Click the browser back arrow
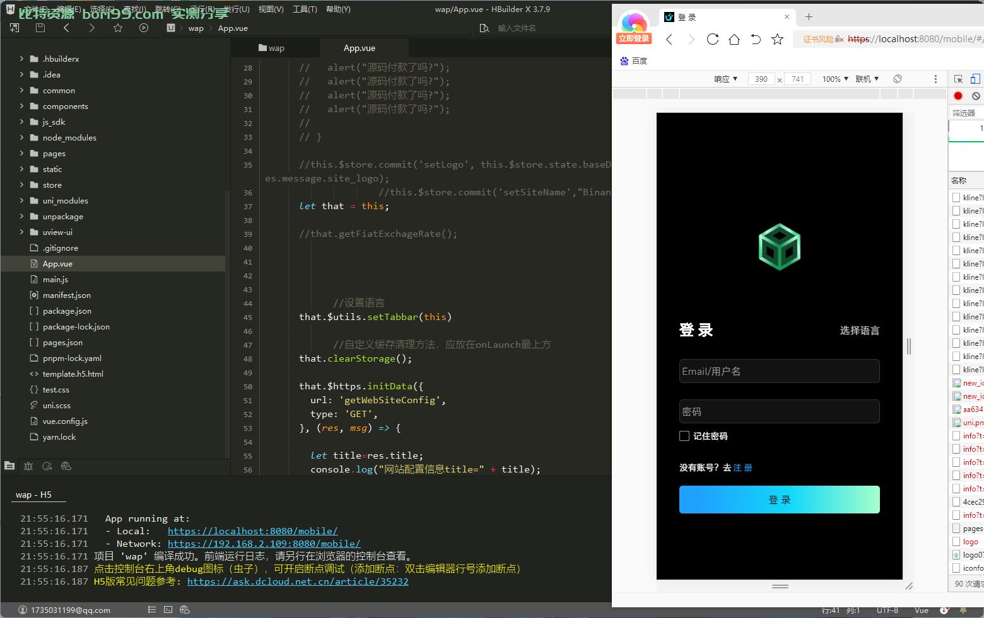 click(669, 40)
